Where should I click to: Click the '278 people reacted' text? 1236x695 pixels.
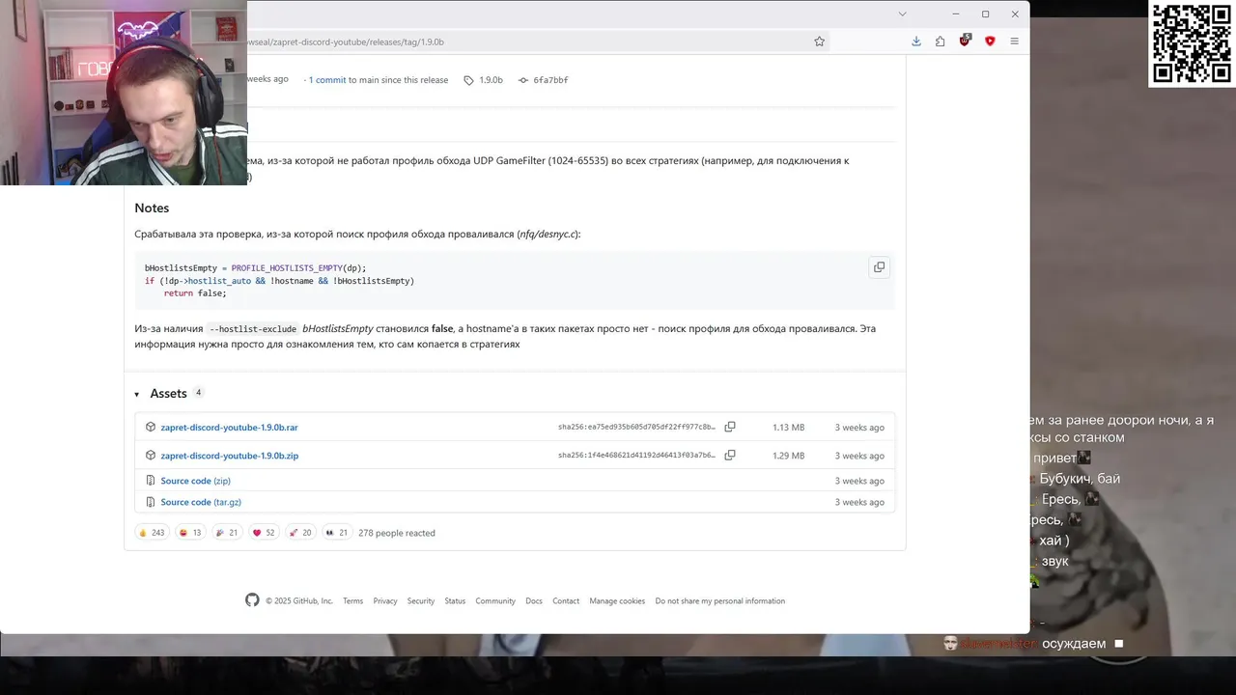397,533
